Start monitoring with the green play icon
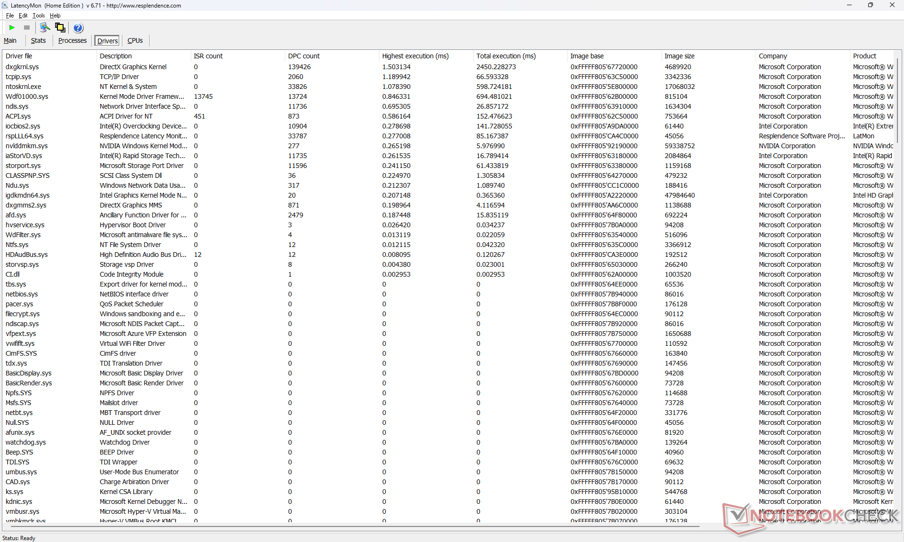This screenshot has height=542, width=904. point(12,28)
